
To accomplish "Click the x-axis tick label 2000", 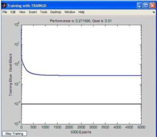I will coord(69,127).
